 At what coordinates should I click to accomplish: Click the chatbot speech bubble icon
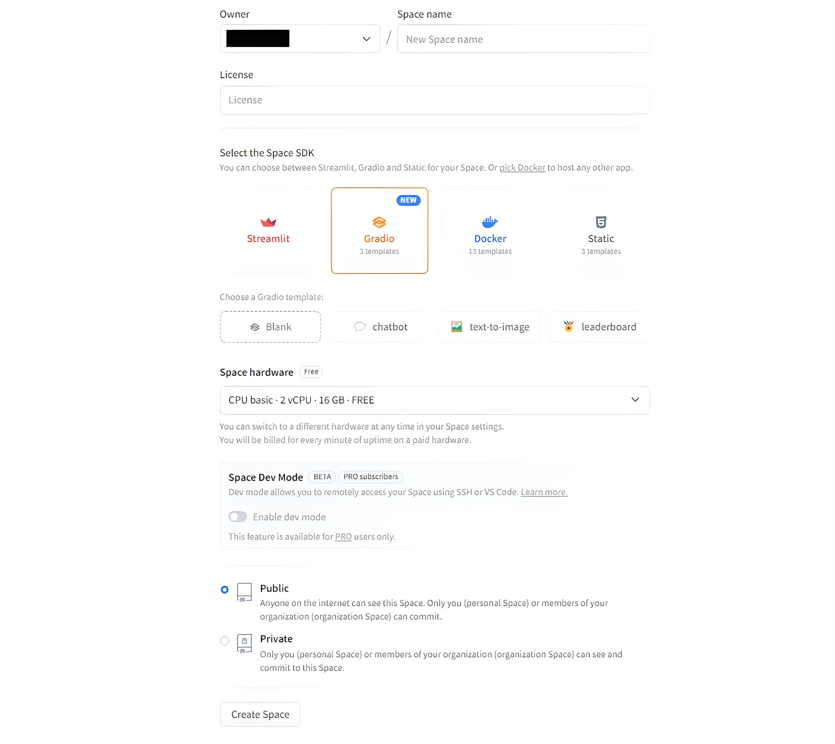(x=359, y=327)
